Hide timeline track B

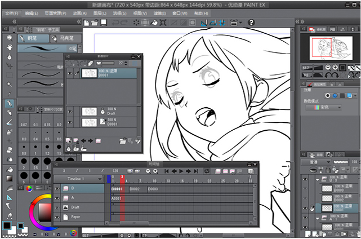(x=57, y=189)
